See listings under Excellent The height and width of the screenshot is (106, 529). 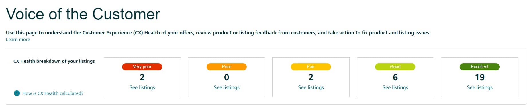click(480, 87)
